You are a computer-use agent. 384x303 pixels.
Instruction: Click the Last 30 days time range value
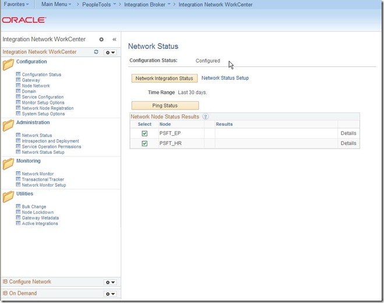[192, 92]
